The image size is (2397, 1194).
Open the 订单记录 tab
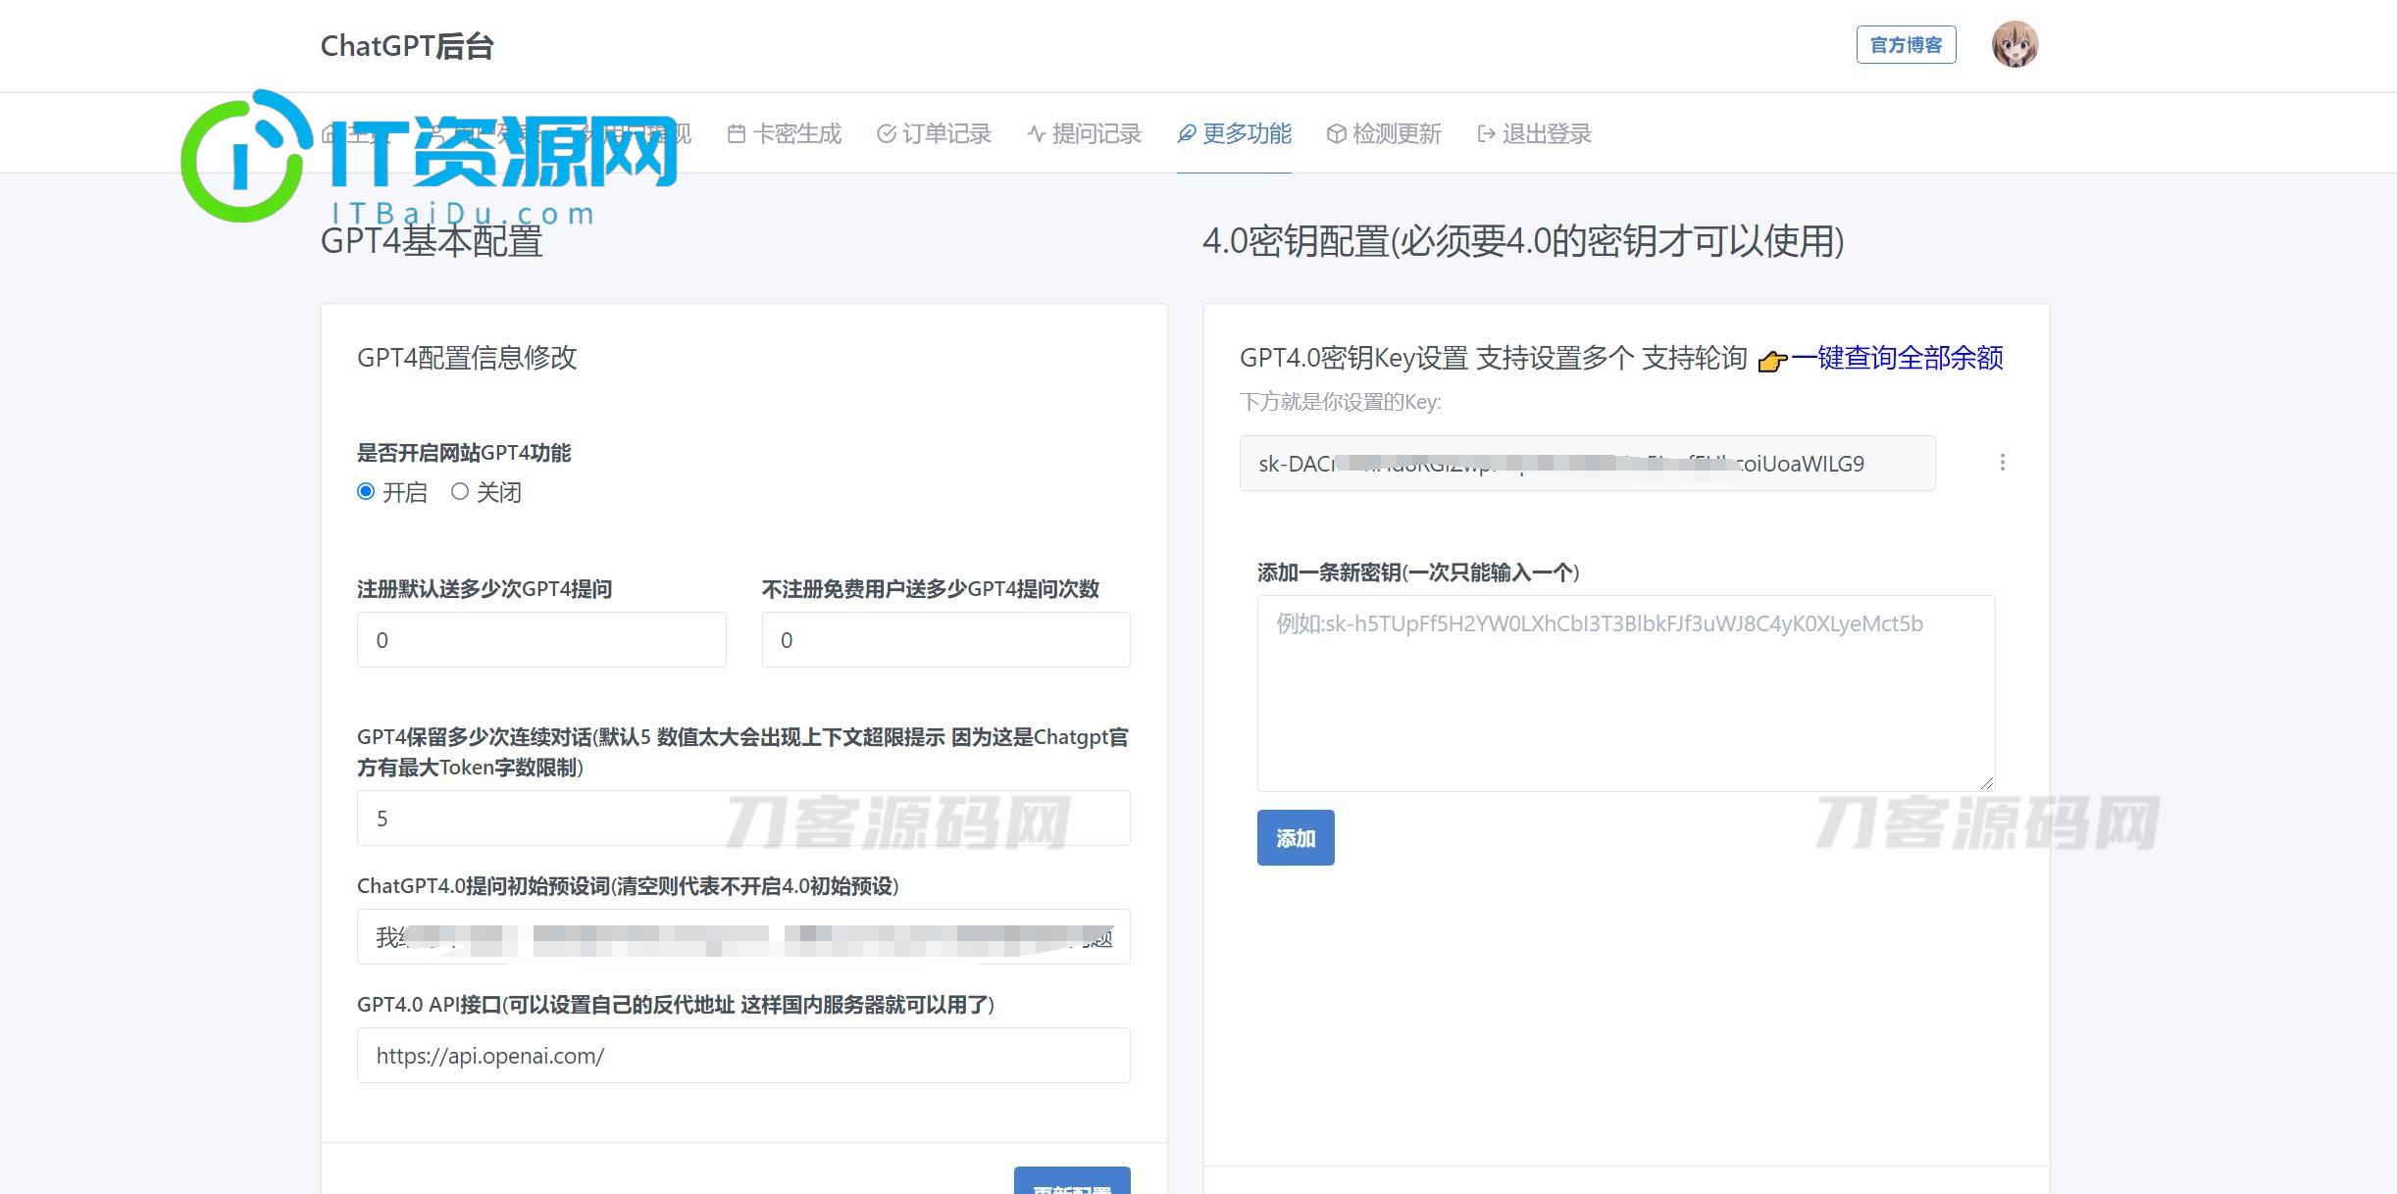point(934,133)
